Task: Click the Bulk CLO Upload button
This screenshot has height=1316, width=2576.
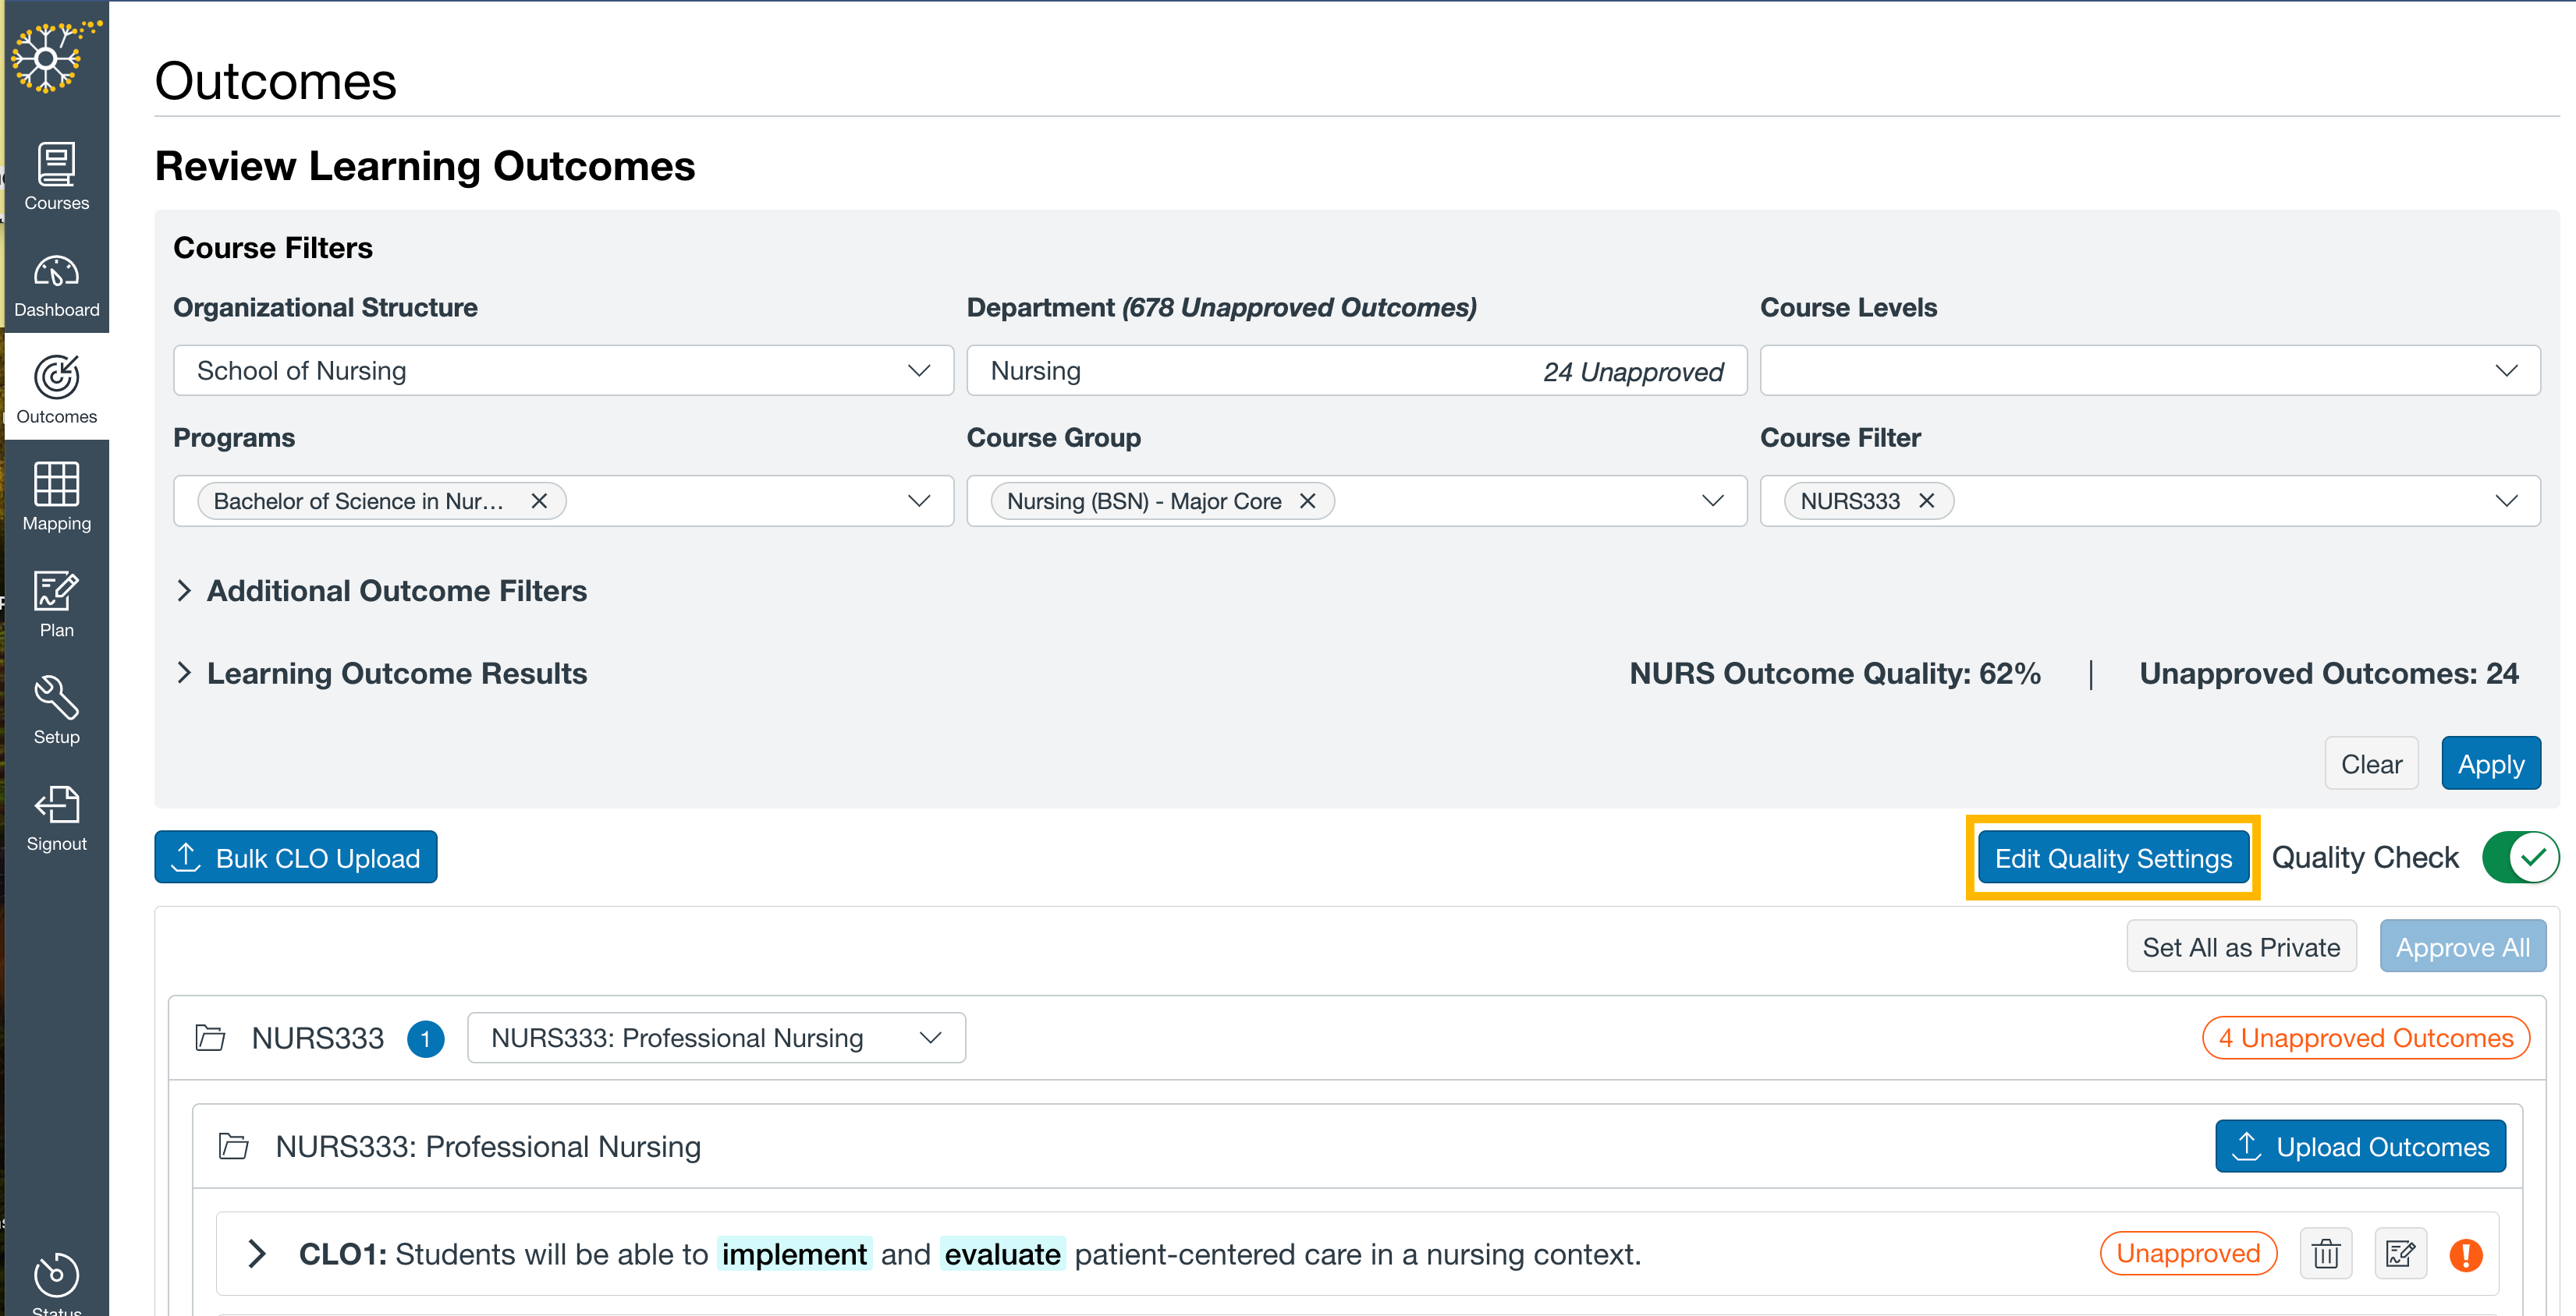Action: 296,858
